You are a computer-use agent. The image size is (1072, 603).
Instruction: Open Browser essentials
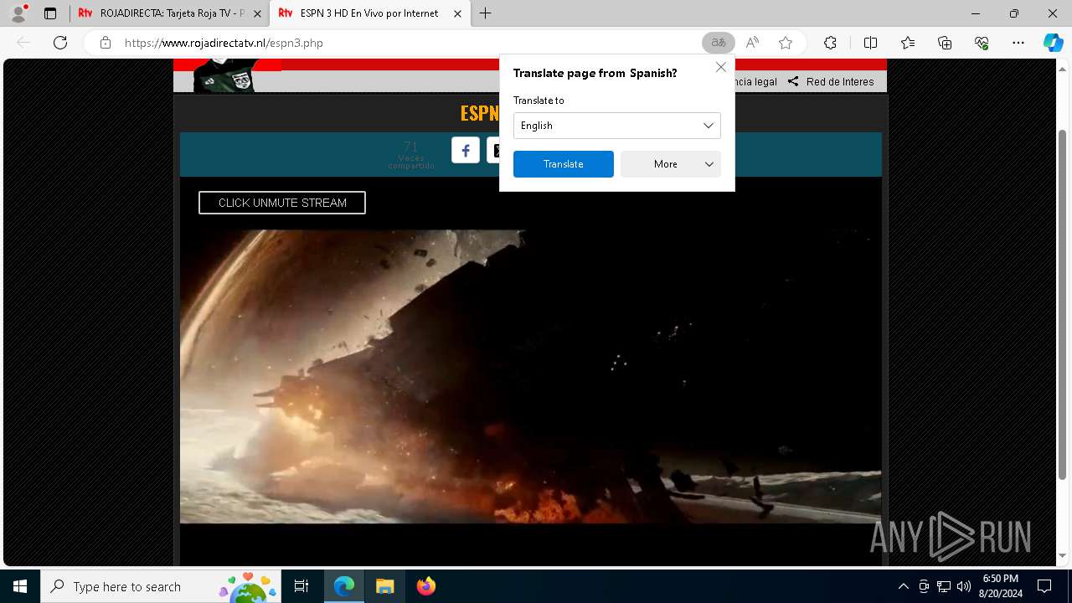tap(982, 43)
